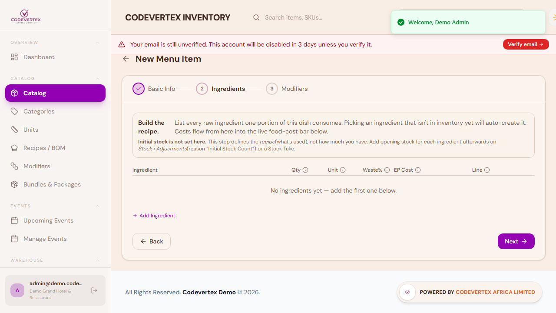This screenshot has width=556, height=313.
Task: Click the Codevertex Africa Limited link
Action: (x=495, y=292)
